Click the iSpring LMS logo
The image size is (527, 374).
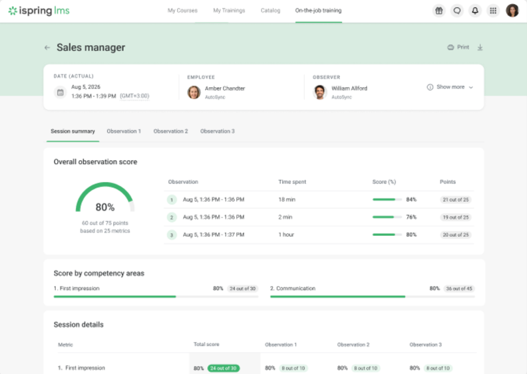click(39, 11)
